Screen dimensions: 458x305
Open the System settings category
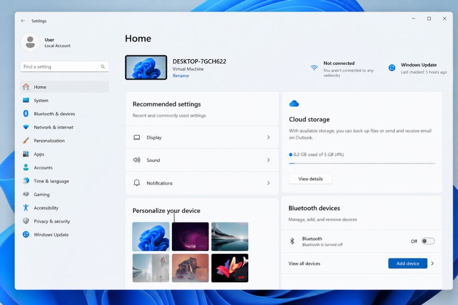click(x=64, y=100)
